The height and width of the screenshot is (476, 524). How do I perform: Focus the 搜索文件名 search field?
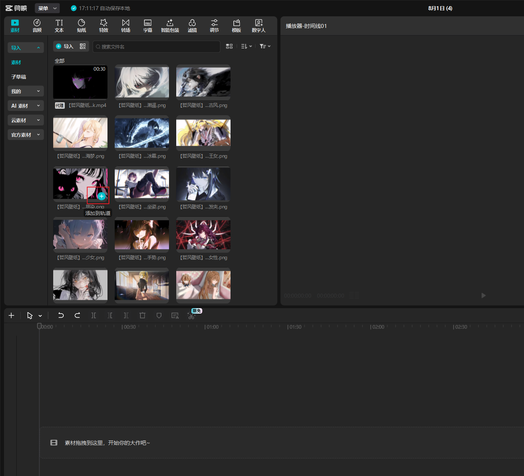pyautogui.click(x=156, y=46)
